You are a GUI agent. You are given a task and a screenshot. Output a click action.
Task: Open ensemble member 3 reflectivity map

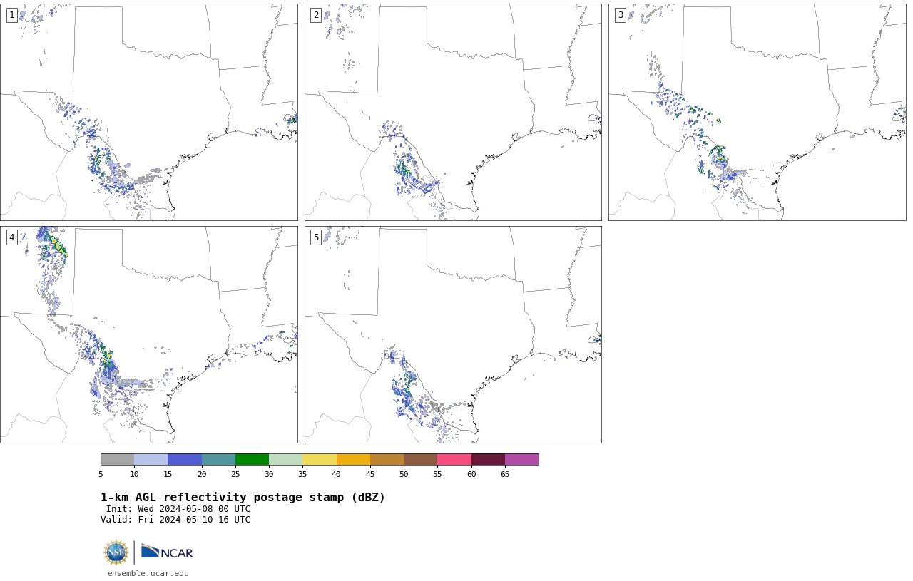pos(758,112)
